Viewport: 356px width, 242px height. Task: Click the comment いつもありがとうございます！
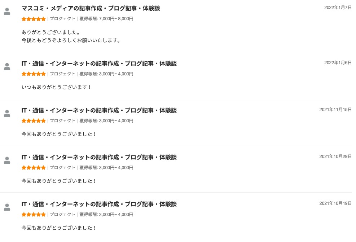tap(57, 87)
